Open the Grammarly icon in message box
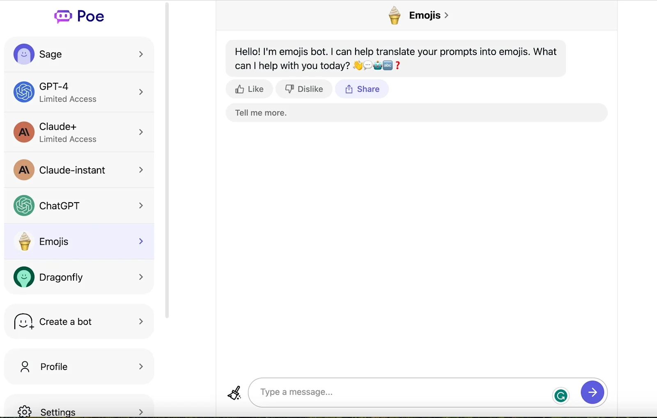 [x=561, y=395]
